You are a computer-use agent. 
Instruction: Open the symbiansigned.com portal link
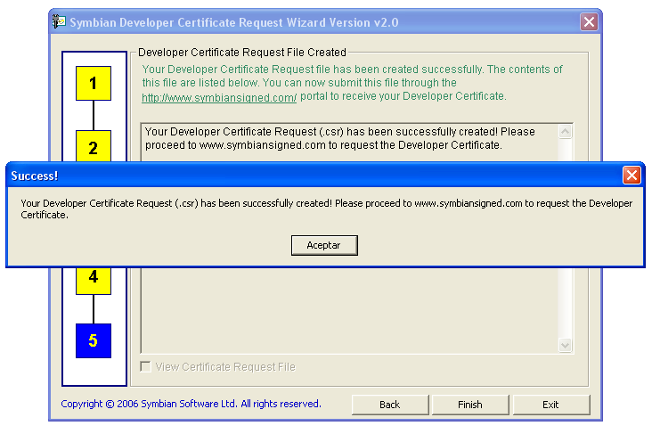tap(219, 98)
